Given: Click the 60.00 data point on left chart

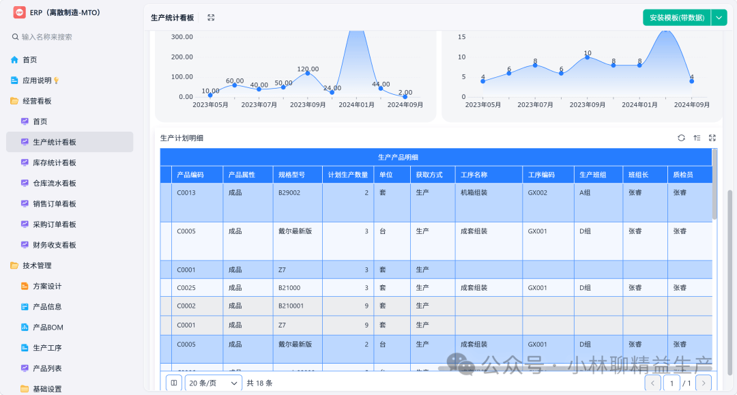Looking at the screenshot, I should (235, 85).
